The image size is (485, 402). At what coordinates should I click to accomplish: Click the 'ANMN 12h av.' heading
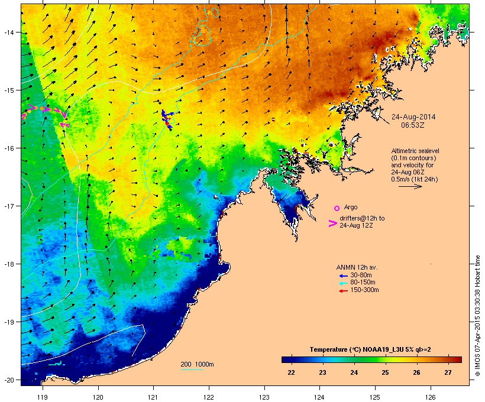click(357, 267)
